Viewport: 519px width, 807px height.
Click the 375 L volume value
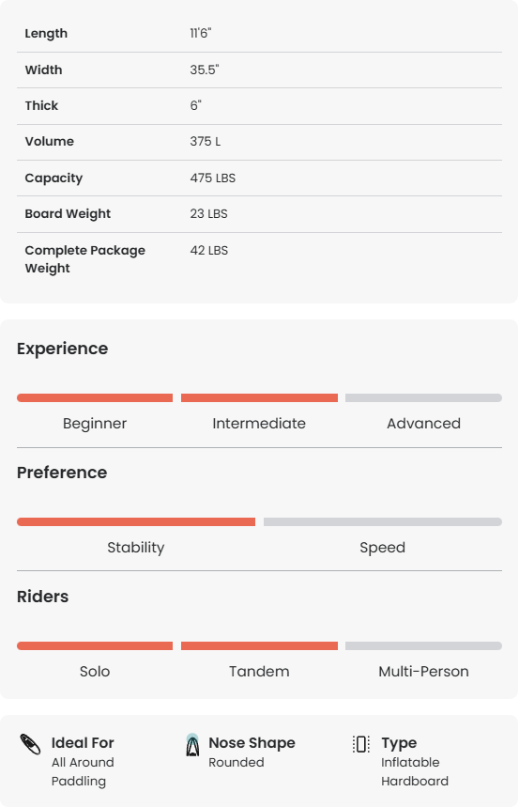click(206, 142)
